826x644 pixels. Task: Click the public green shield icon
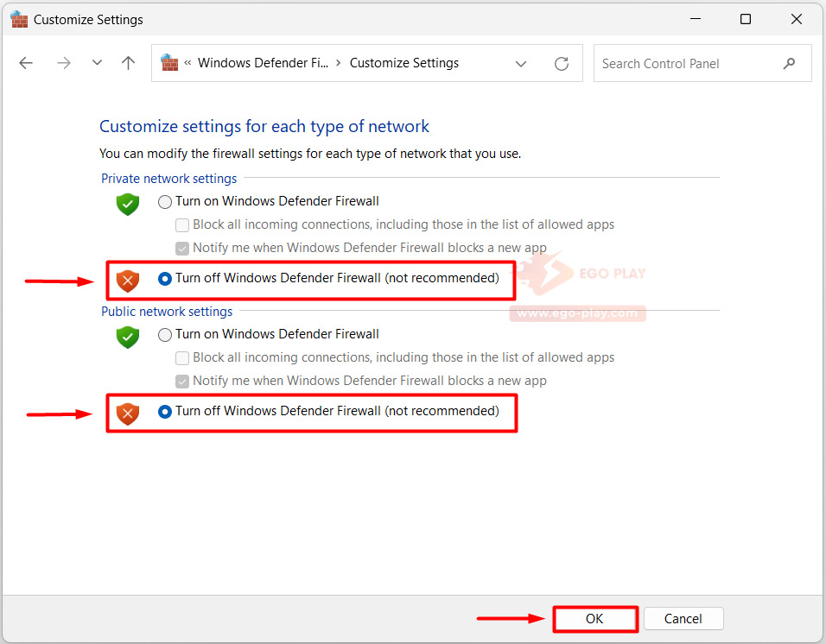[128, 338]
